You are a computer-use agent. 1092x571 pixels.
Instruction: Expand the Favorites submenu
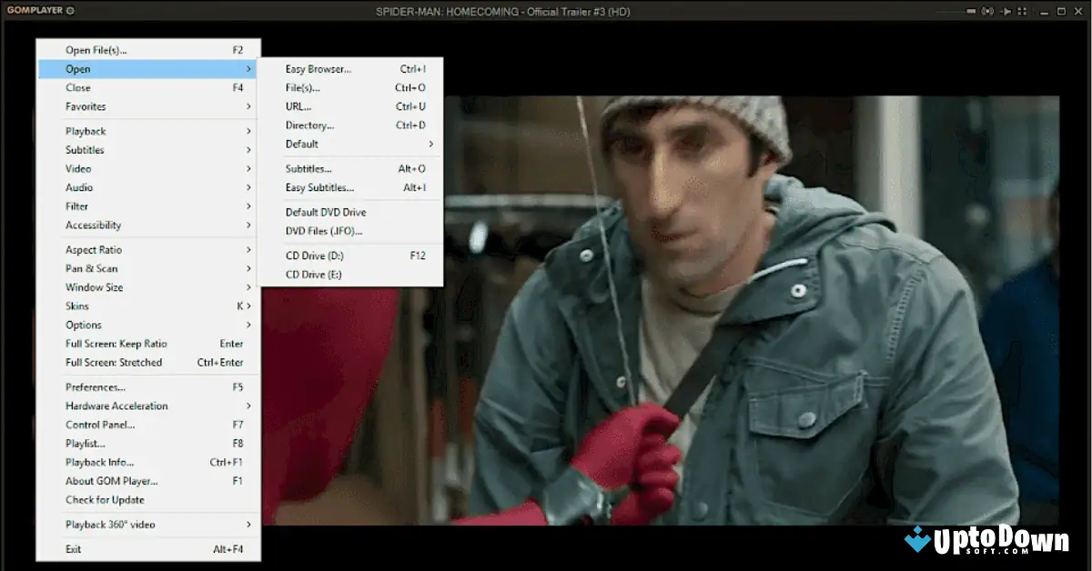coord(85,106)
